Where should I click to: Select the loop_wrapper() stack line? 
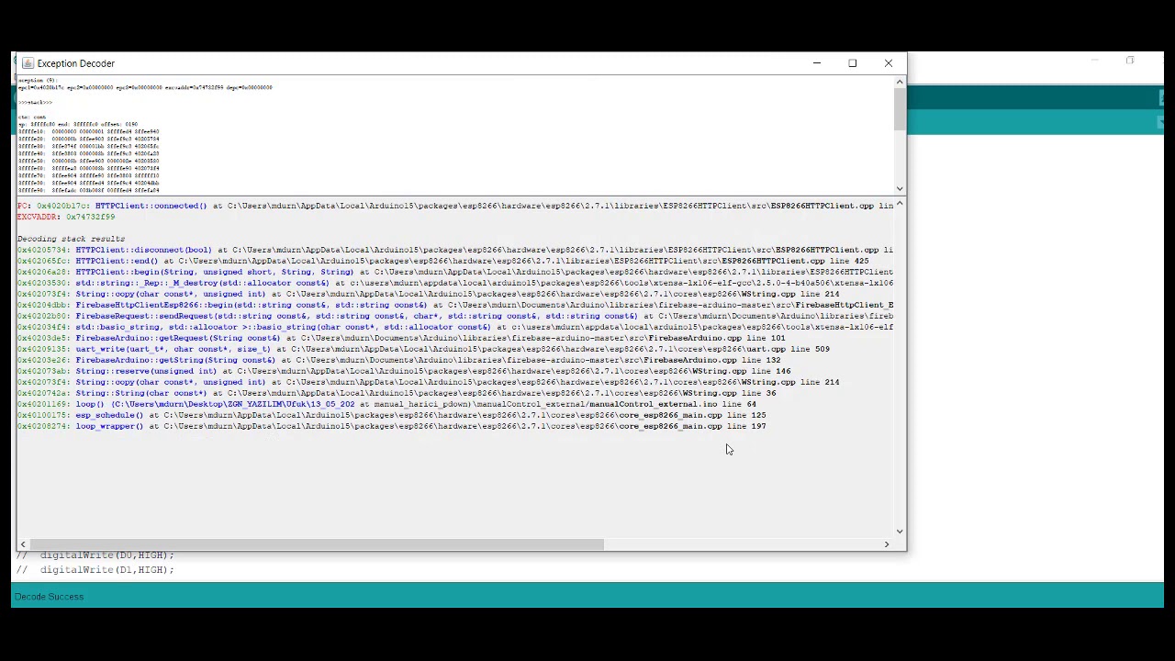point(391,426)
